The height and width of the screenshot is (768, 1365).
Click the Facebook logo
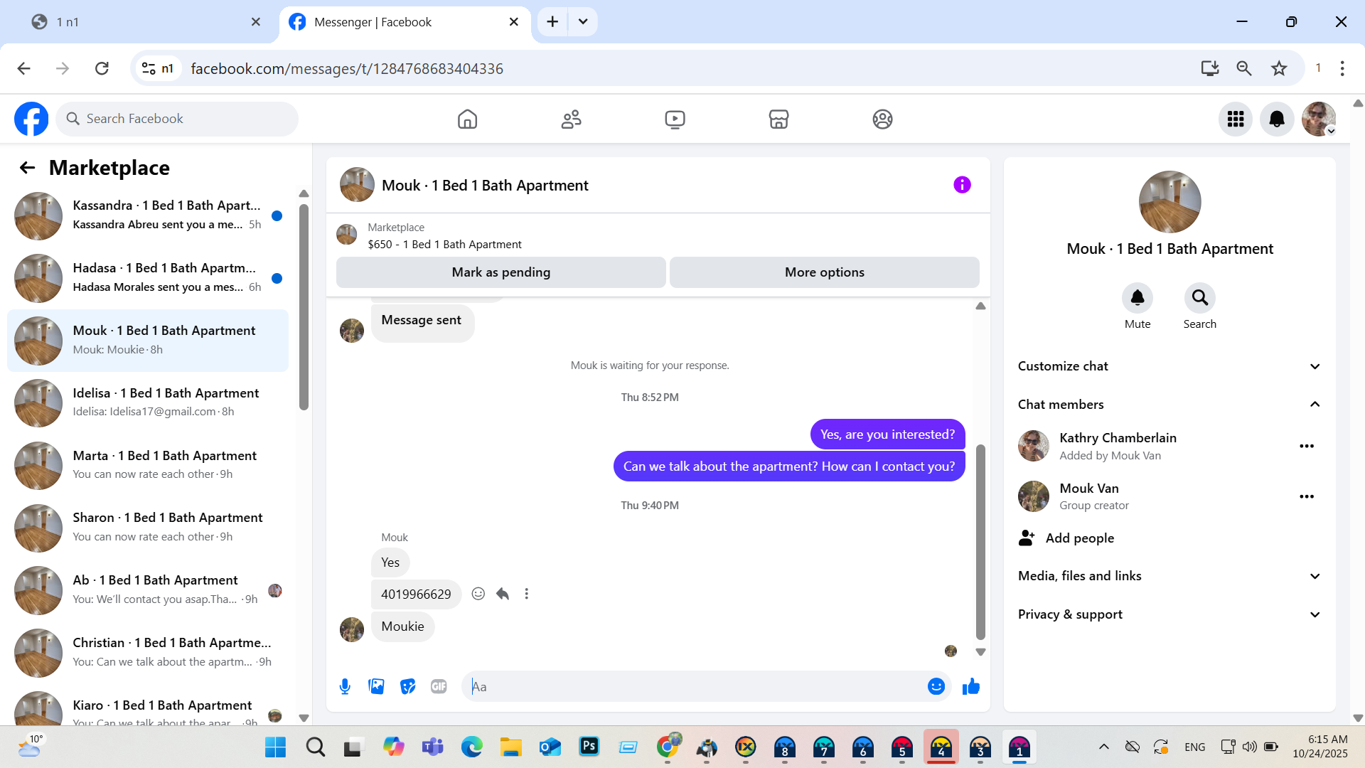coord(31,119)
